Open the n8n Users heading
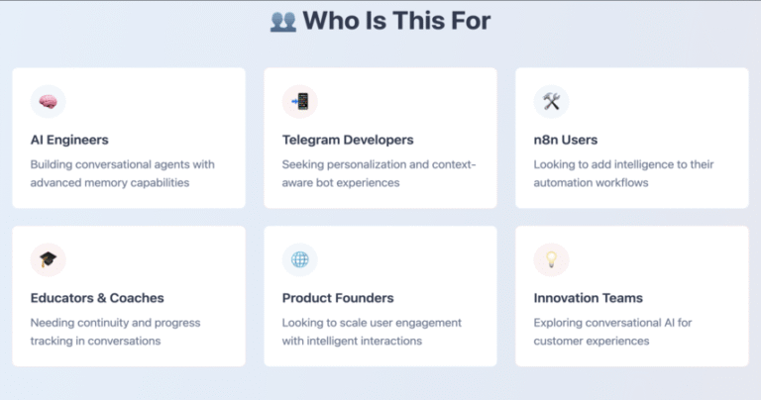This screenshot has width=761, height=400. tap(566, 140)
